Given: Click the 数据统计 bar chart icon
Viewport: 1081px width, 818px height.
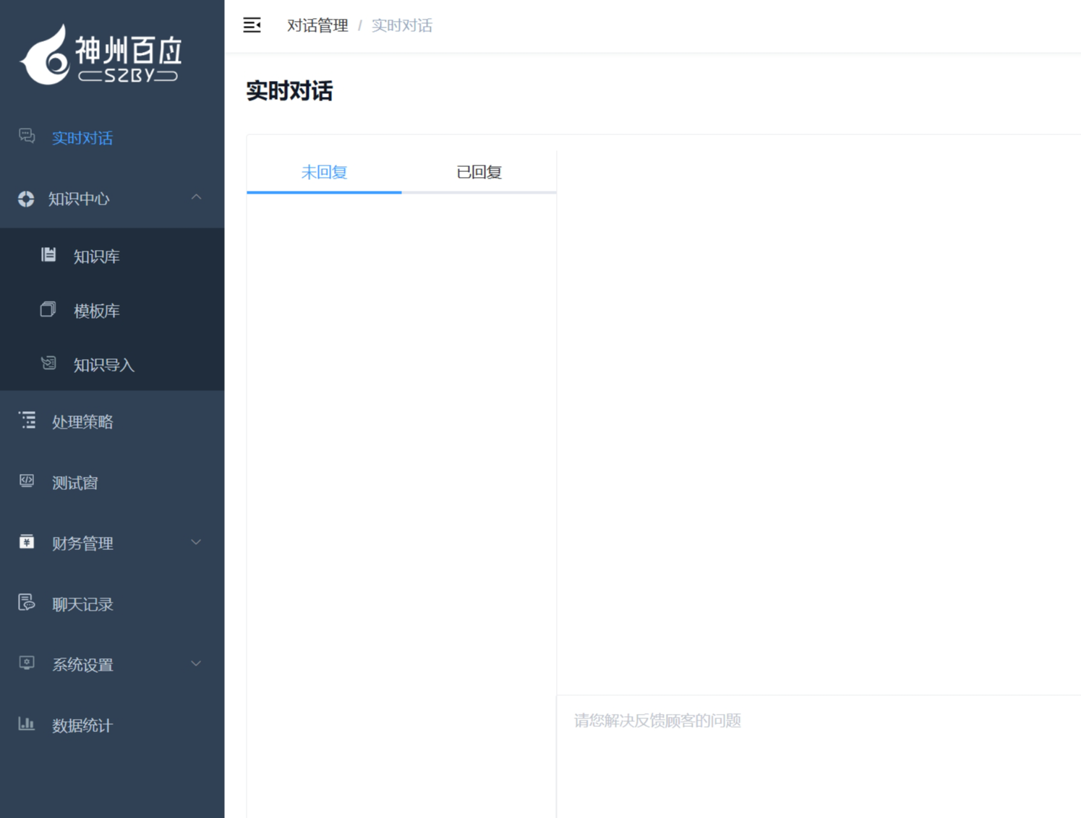Looking at the screenshot, I should pyautogui.click(x=27, y=723).
